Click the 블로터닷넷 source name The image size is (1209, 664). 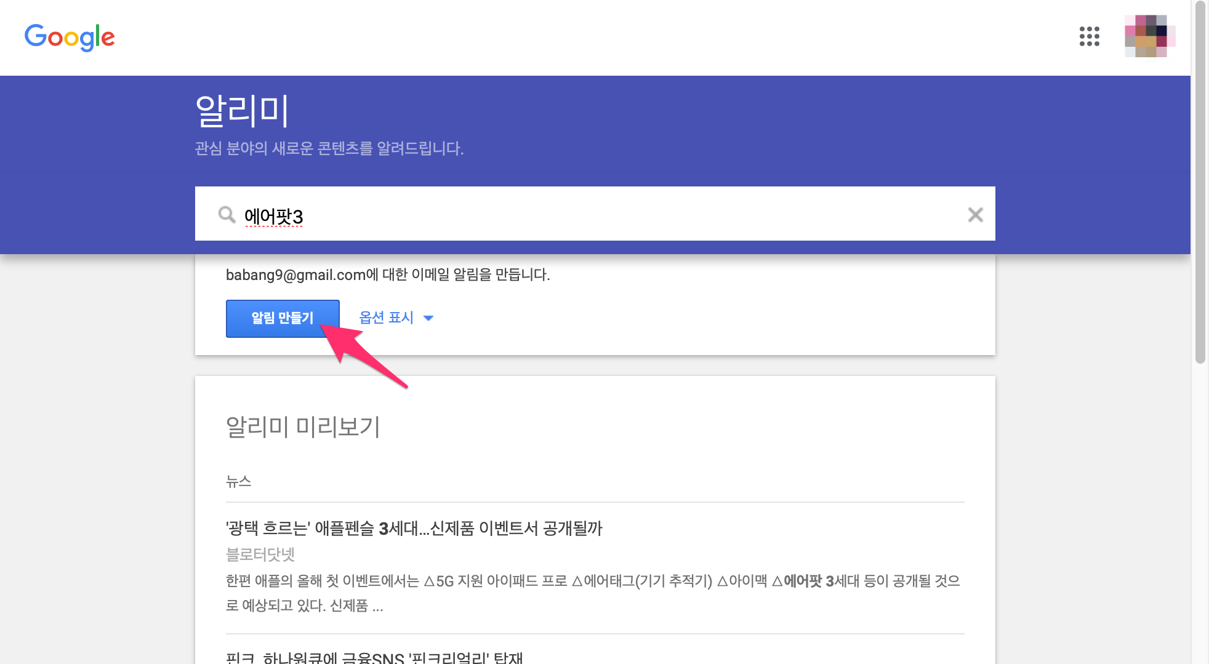click(x=260, y=554)
